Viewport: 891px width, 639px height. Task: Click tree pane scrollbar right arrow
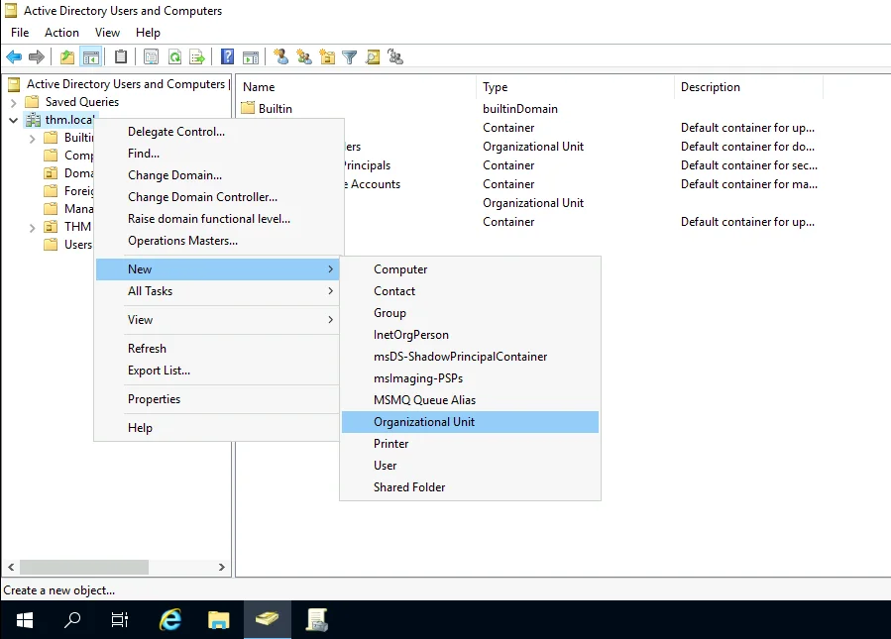tap(222, 567)
